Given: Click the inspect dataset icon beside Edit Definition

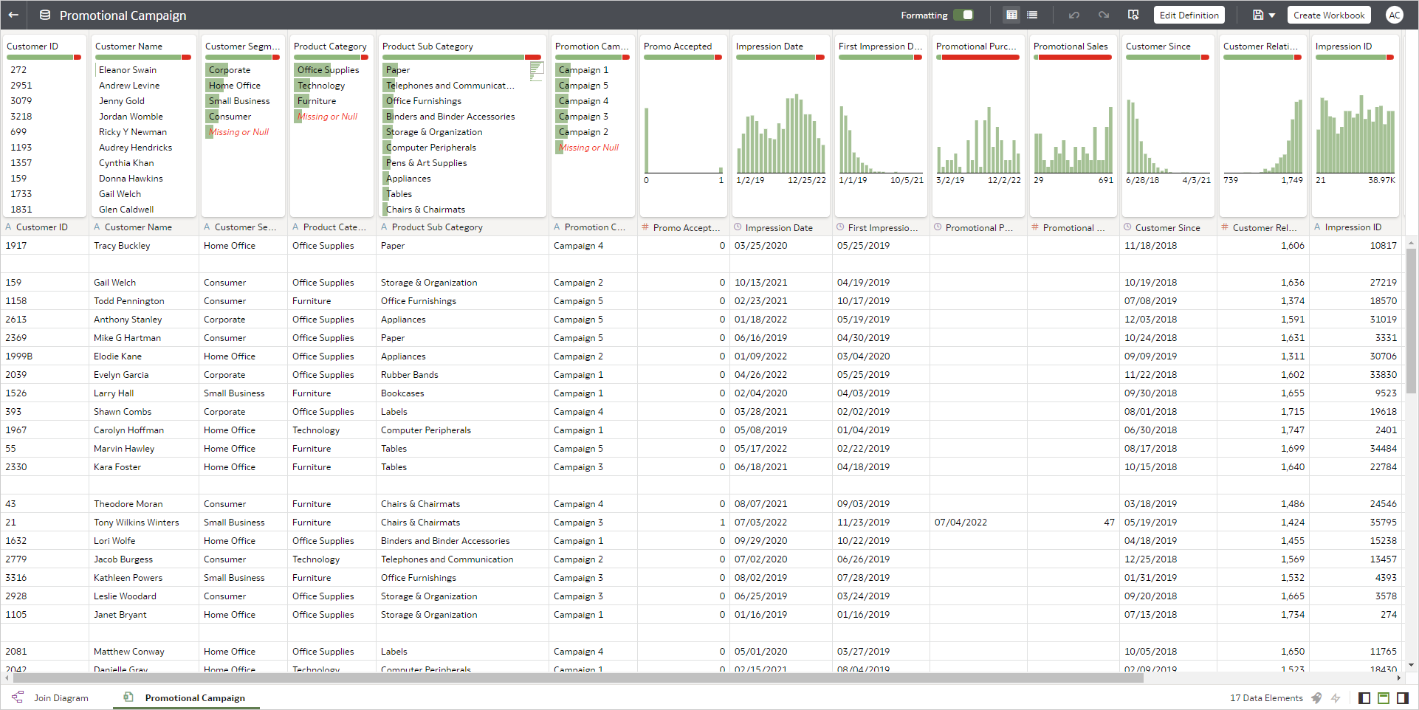Looking at the screenshot, I should (1133, 15).
